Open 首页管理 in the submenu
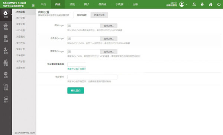This screenshot has height=135, width=223. tap(20, 62)
